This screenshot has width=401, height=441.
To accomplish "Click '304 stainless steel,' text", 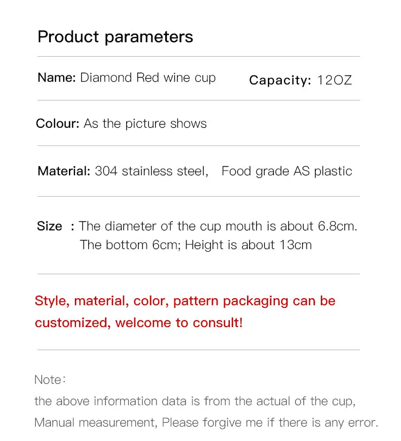I will (x=151, y=171).
